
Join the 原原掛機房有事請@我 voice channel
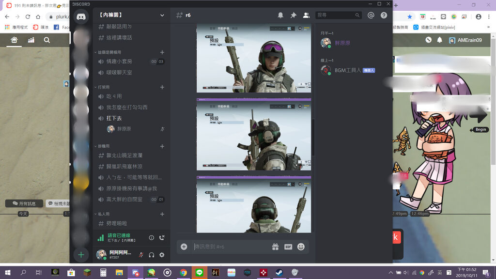click(x=131, y=188)
